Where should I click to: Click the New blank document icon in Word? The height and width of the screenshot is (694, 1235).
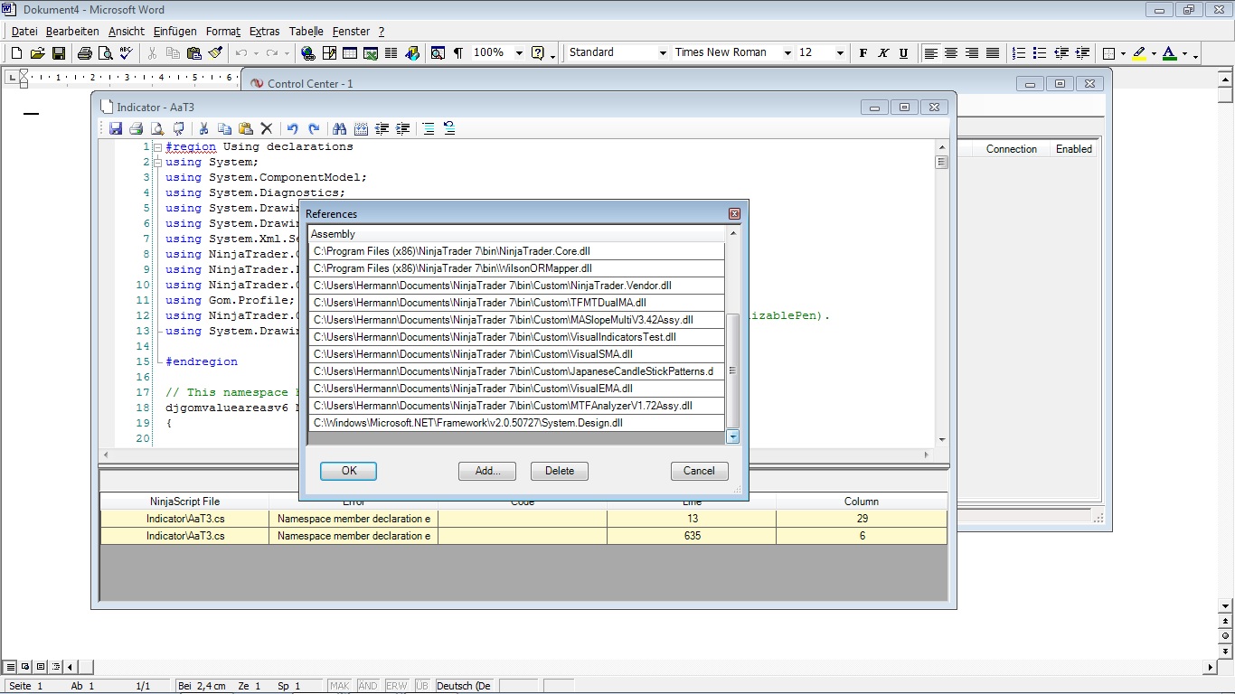16,53
